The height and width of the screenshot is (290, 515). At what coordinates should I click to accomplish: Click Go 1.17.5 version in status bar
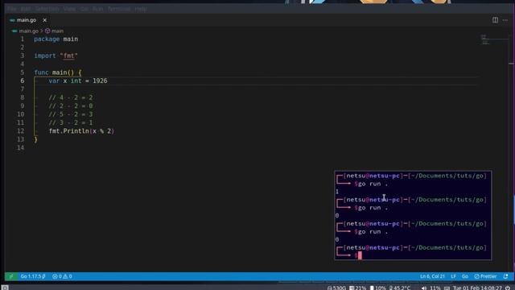33,276
